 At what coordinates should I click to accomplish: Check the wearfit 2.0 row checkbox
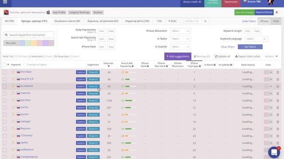(x=5, y=79)
